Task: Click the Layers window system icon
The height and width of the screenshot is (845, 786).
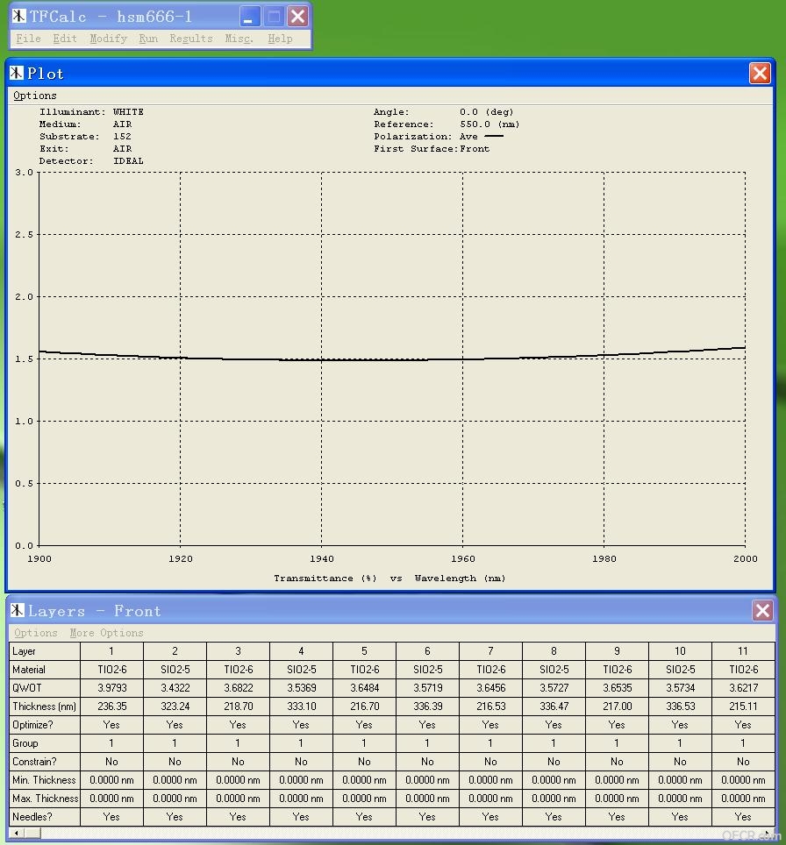Action: pos(18,610)
